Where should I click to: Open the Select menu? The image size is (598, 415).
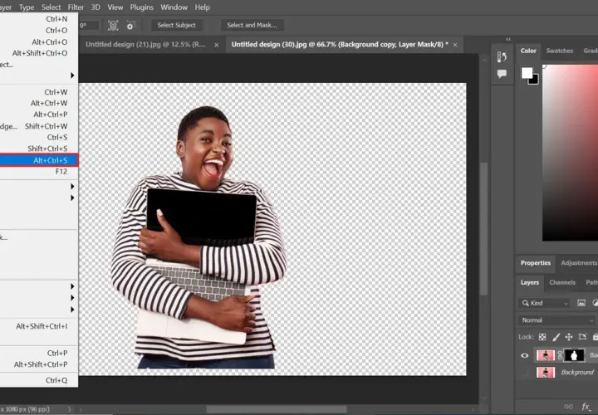point(51,7)
